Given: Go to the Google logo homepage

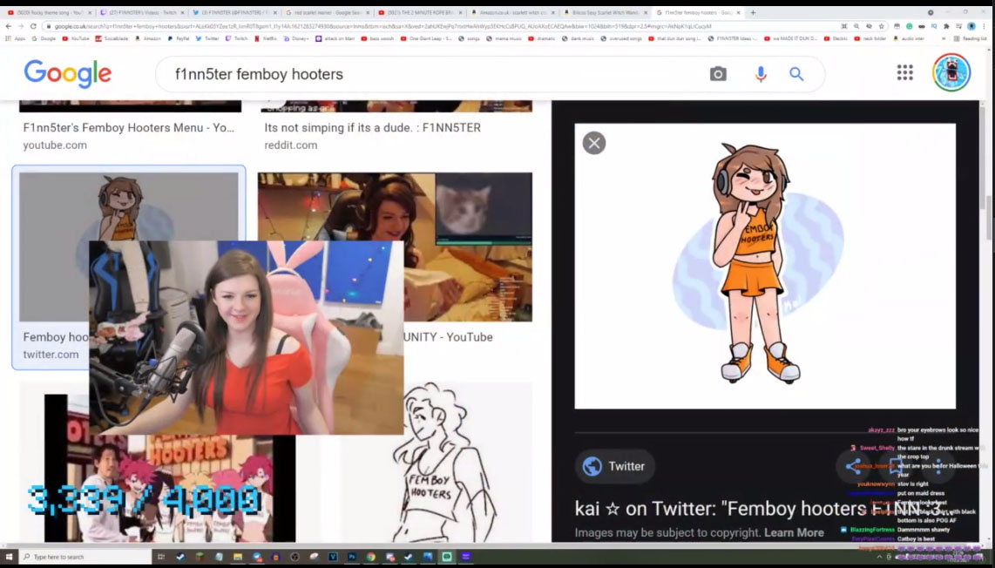Looking at the screenshot, I should click(x=68, y=74).
